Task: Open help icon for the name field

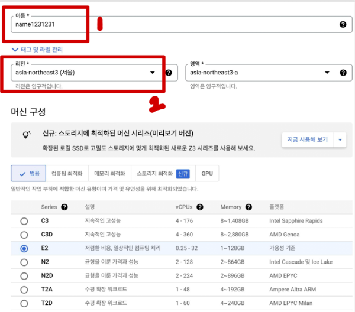Action: click(x=343, y=24)
